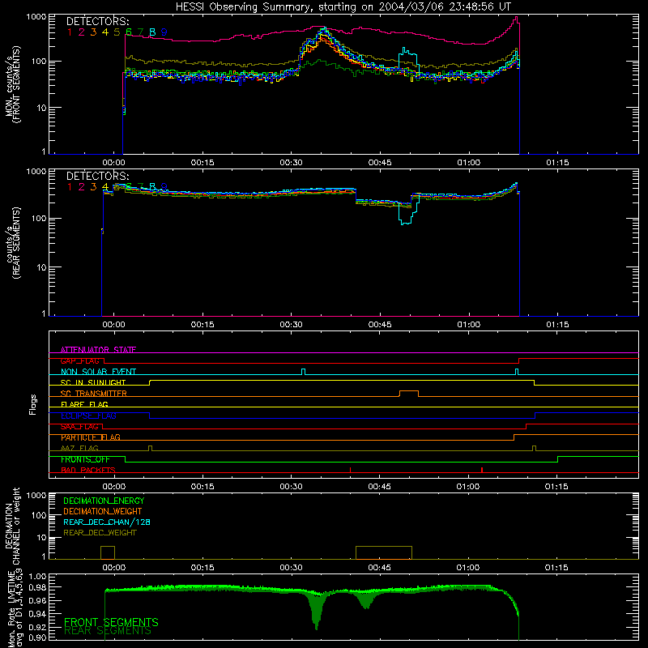This screenshot has height=648, width=648.
Task: Click the counts/s (REAR SEGMENTS) axis label
Action: [x=13, y=243]
